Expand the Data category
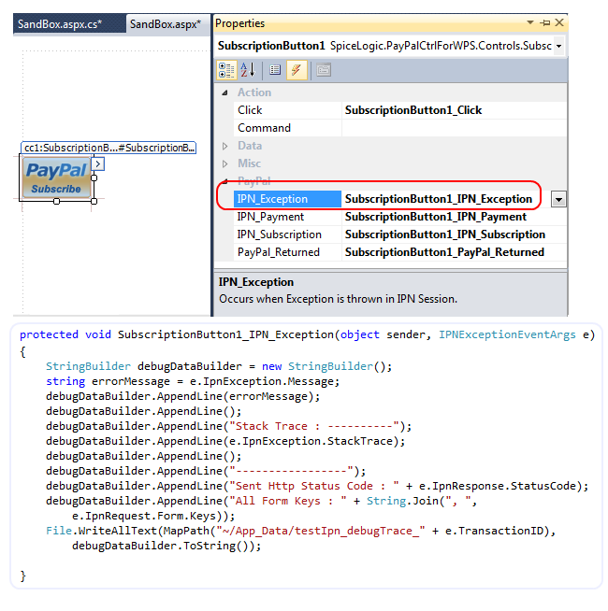This screenshot has width=608, height=611. [224, 146]
